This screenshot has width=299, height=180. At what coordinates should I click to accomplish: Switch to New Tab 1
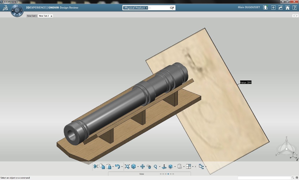point(32,16)
